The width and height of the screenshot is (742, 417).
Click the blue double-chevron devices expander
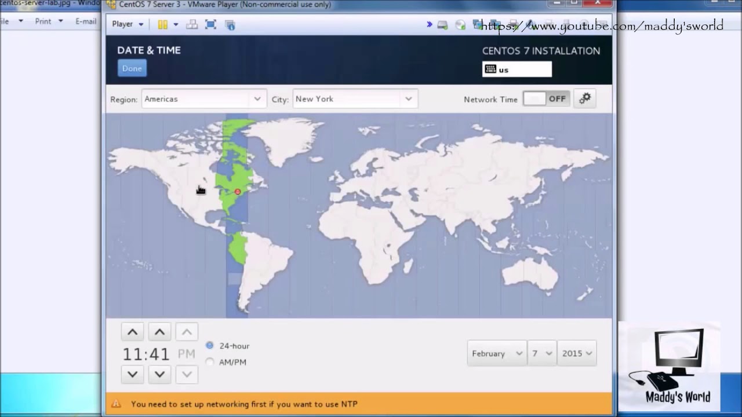(x=430, y=24)
